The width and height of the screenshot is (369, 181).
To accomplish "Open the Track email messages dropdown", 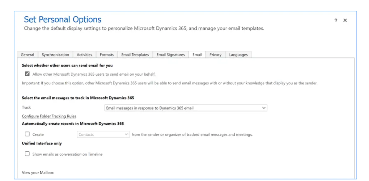I will 186,108.
